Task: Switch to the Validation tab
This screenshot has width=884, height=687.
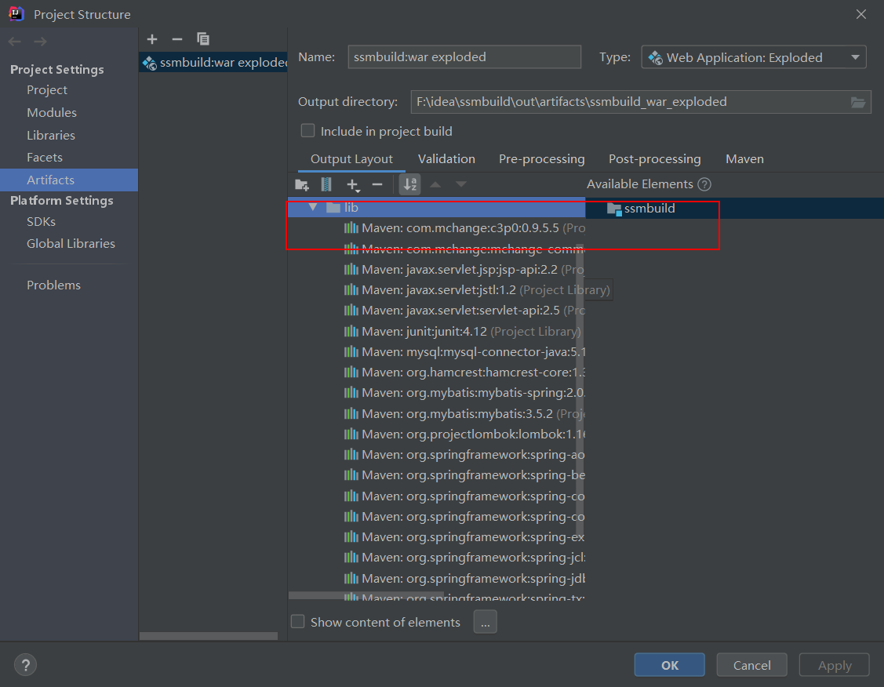Action: (x=446, y=159)
